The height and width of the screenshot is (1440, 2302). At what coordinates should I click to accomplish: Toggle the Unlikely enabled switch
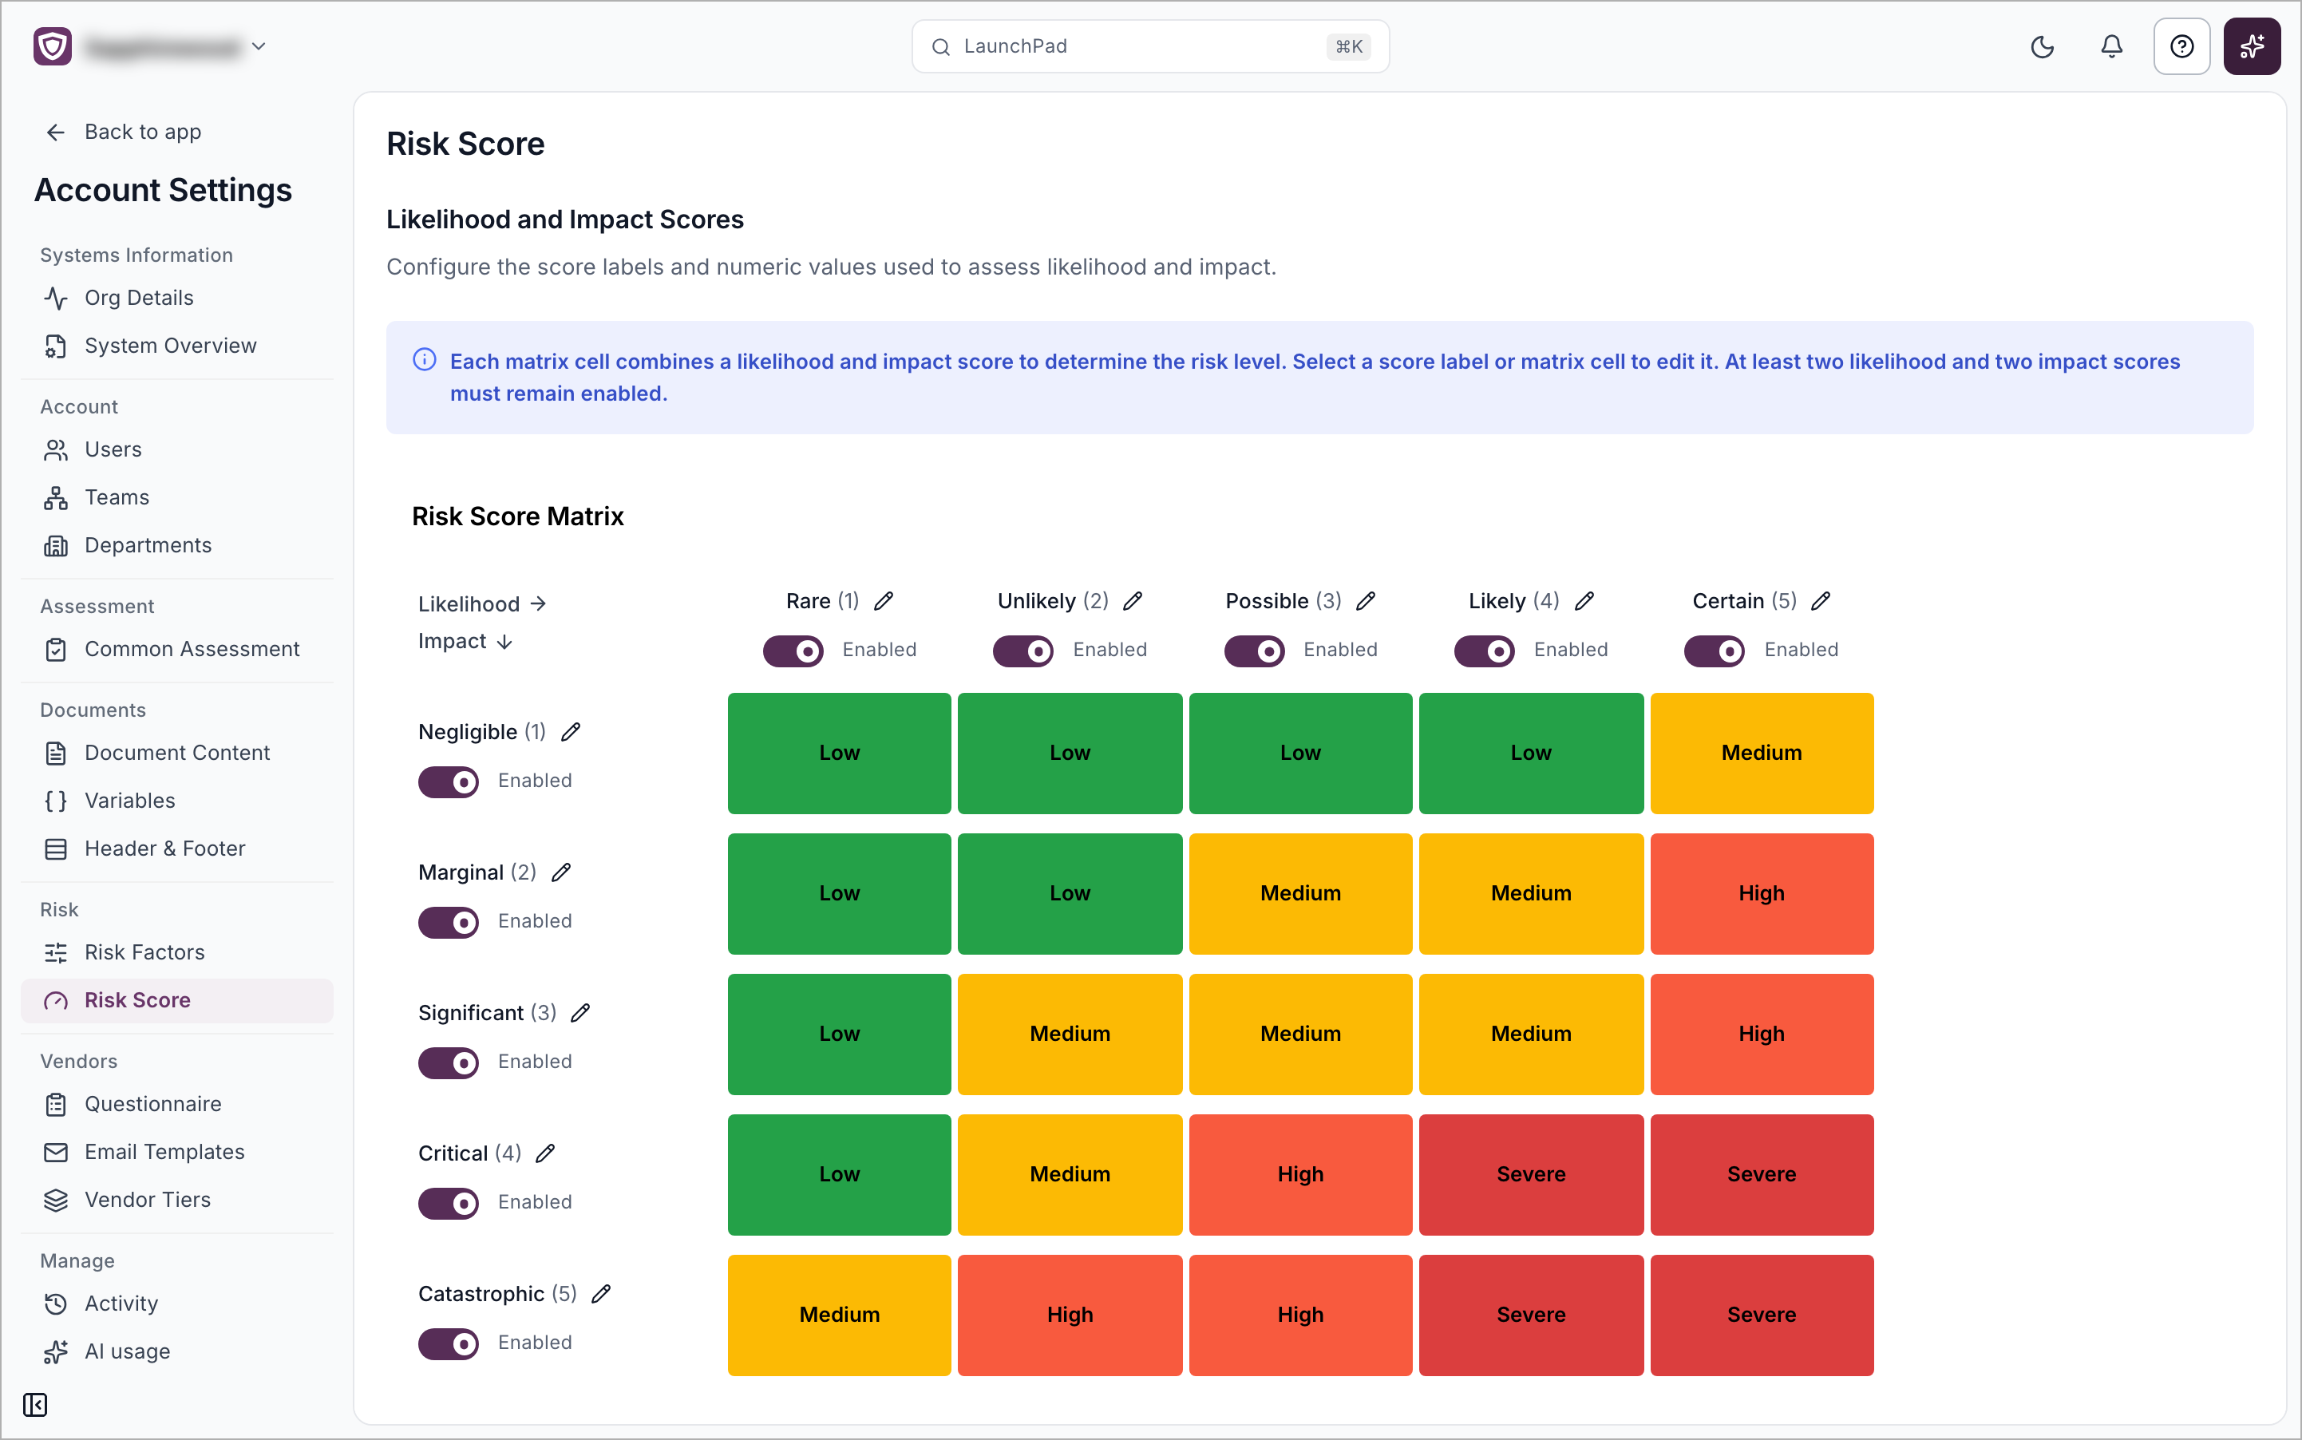[x=1023, y=651]
